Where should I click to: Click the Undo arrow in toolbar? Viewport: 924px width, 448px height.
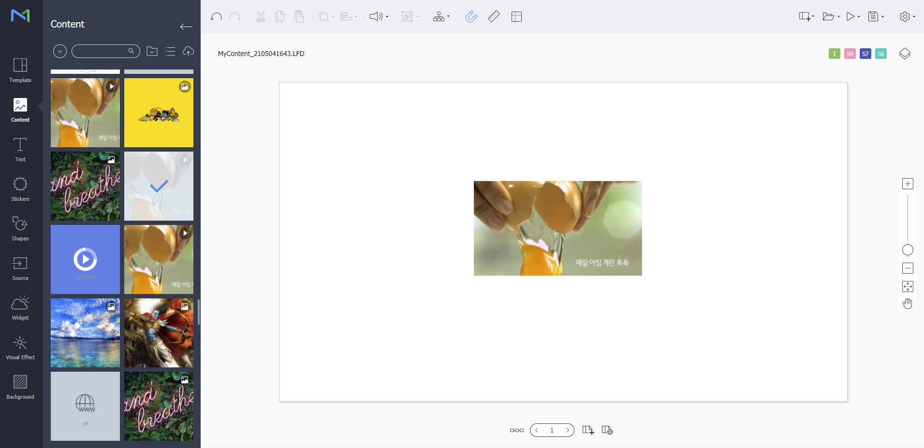pyautogui.click(x=216, y=17)
